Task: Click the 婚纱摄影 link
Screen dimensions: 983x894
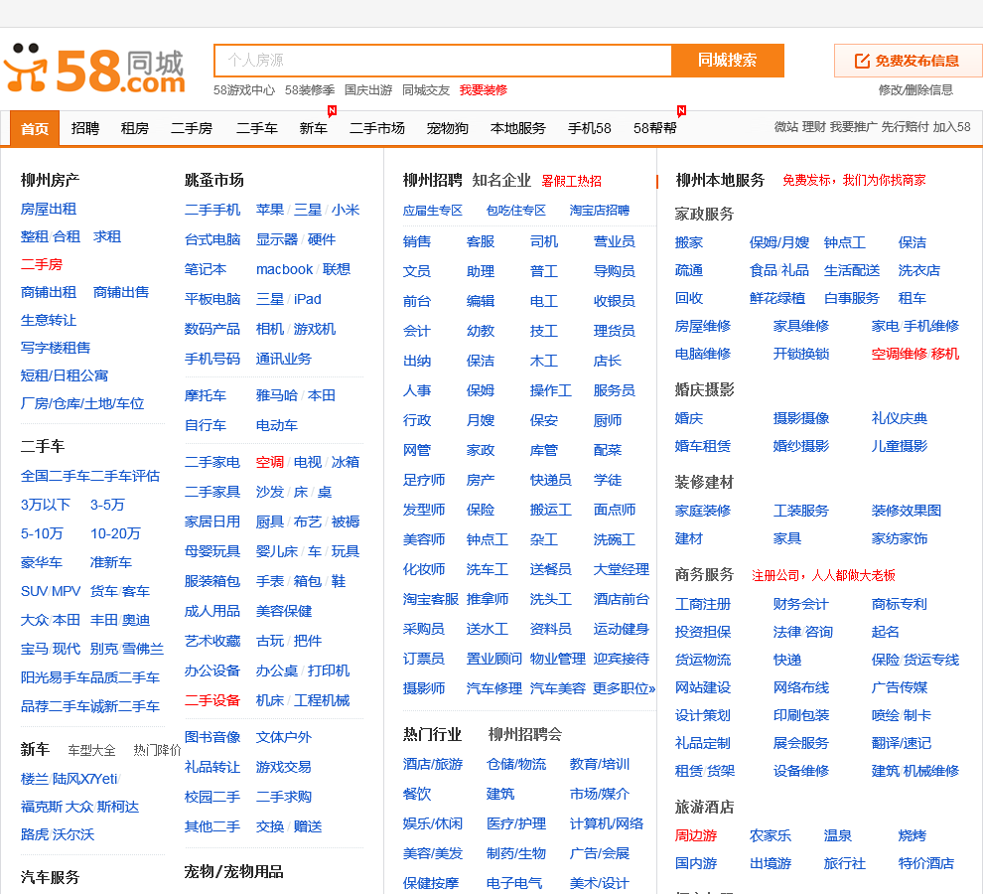Action: pos(800,447)
